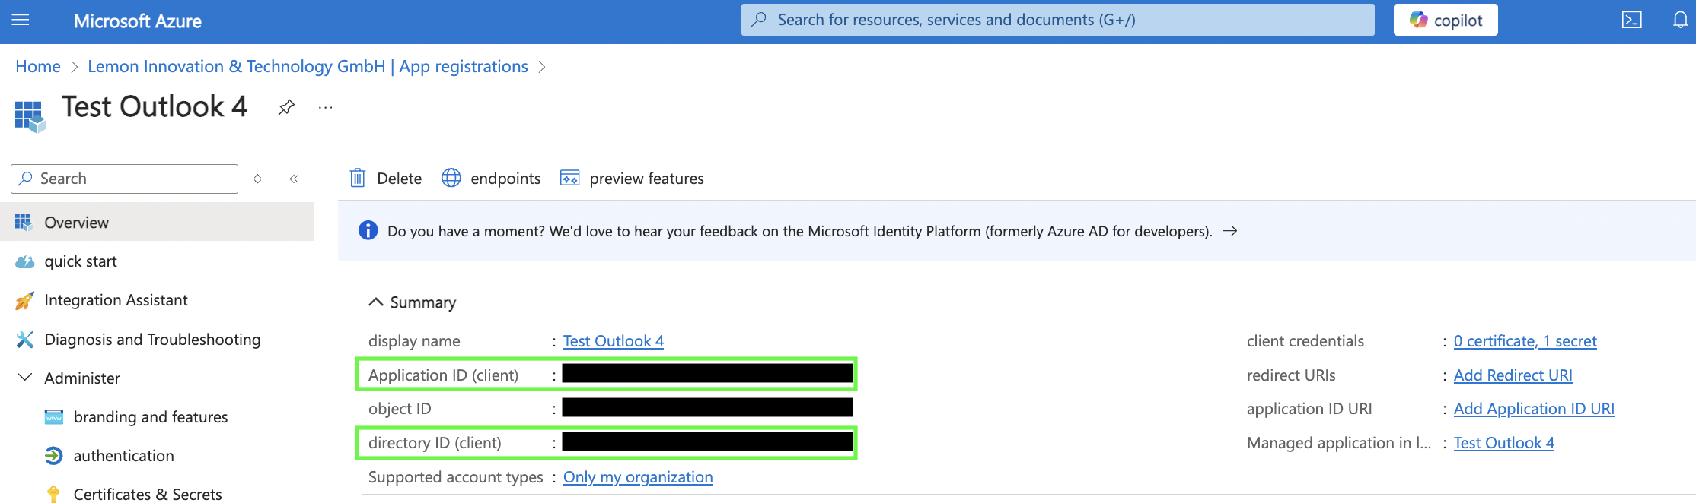Open 0 certificate, 1 secret link
This screenshot has height=503, width=1696.
(1525, 341)
